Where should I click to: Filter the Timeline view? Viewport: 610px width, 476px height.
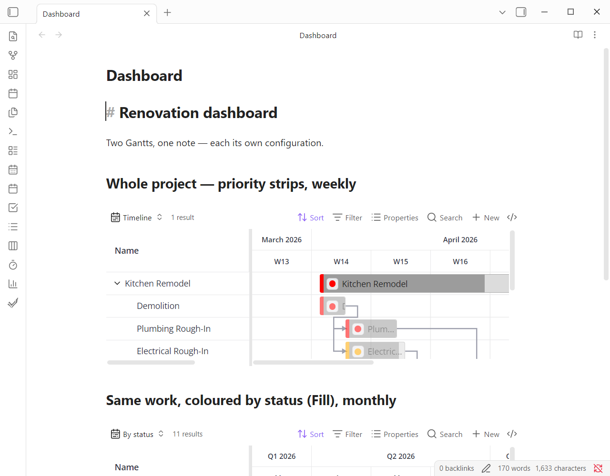pos(347,218)
